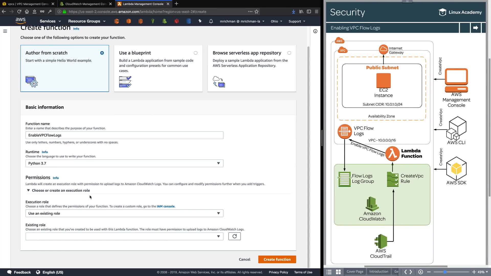Bookmark this page with star icon
491x276 pixels.
click(256, 11)
